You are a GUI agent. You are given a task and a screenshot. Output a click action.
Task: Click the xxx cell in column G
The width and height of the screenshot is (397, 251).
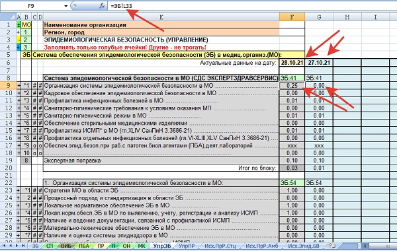[x=319, y=145]
